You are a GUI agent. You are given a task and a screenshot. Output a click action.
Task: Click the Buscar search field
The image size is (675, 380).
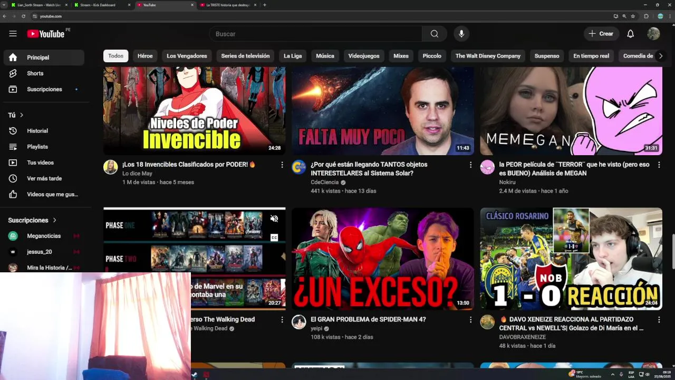[x=316, y=34]
